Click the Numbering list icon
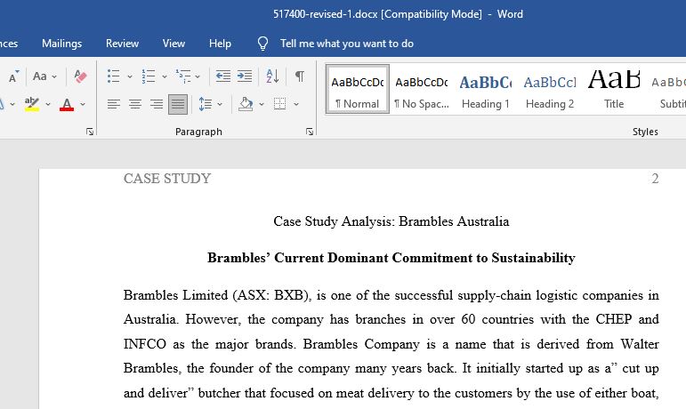This screenshot has width=686, height=409. click(x=149, y=76)
